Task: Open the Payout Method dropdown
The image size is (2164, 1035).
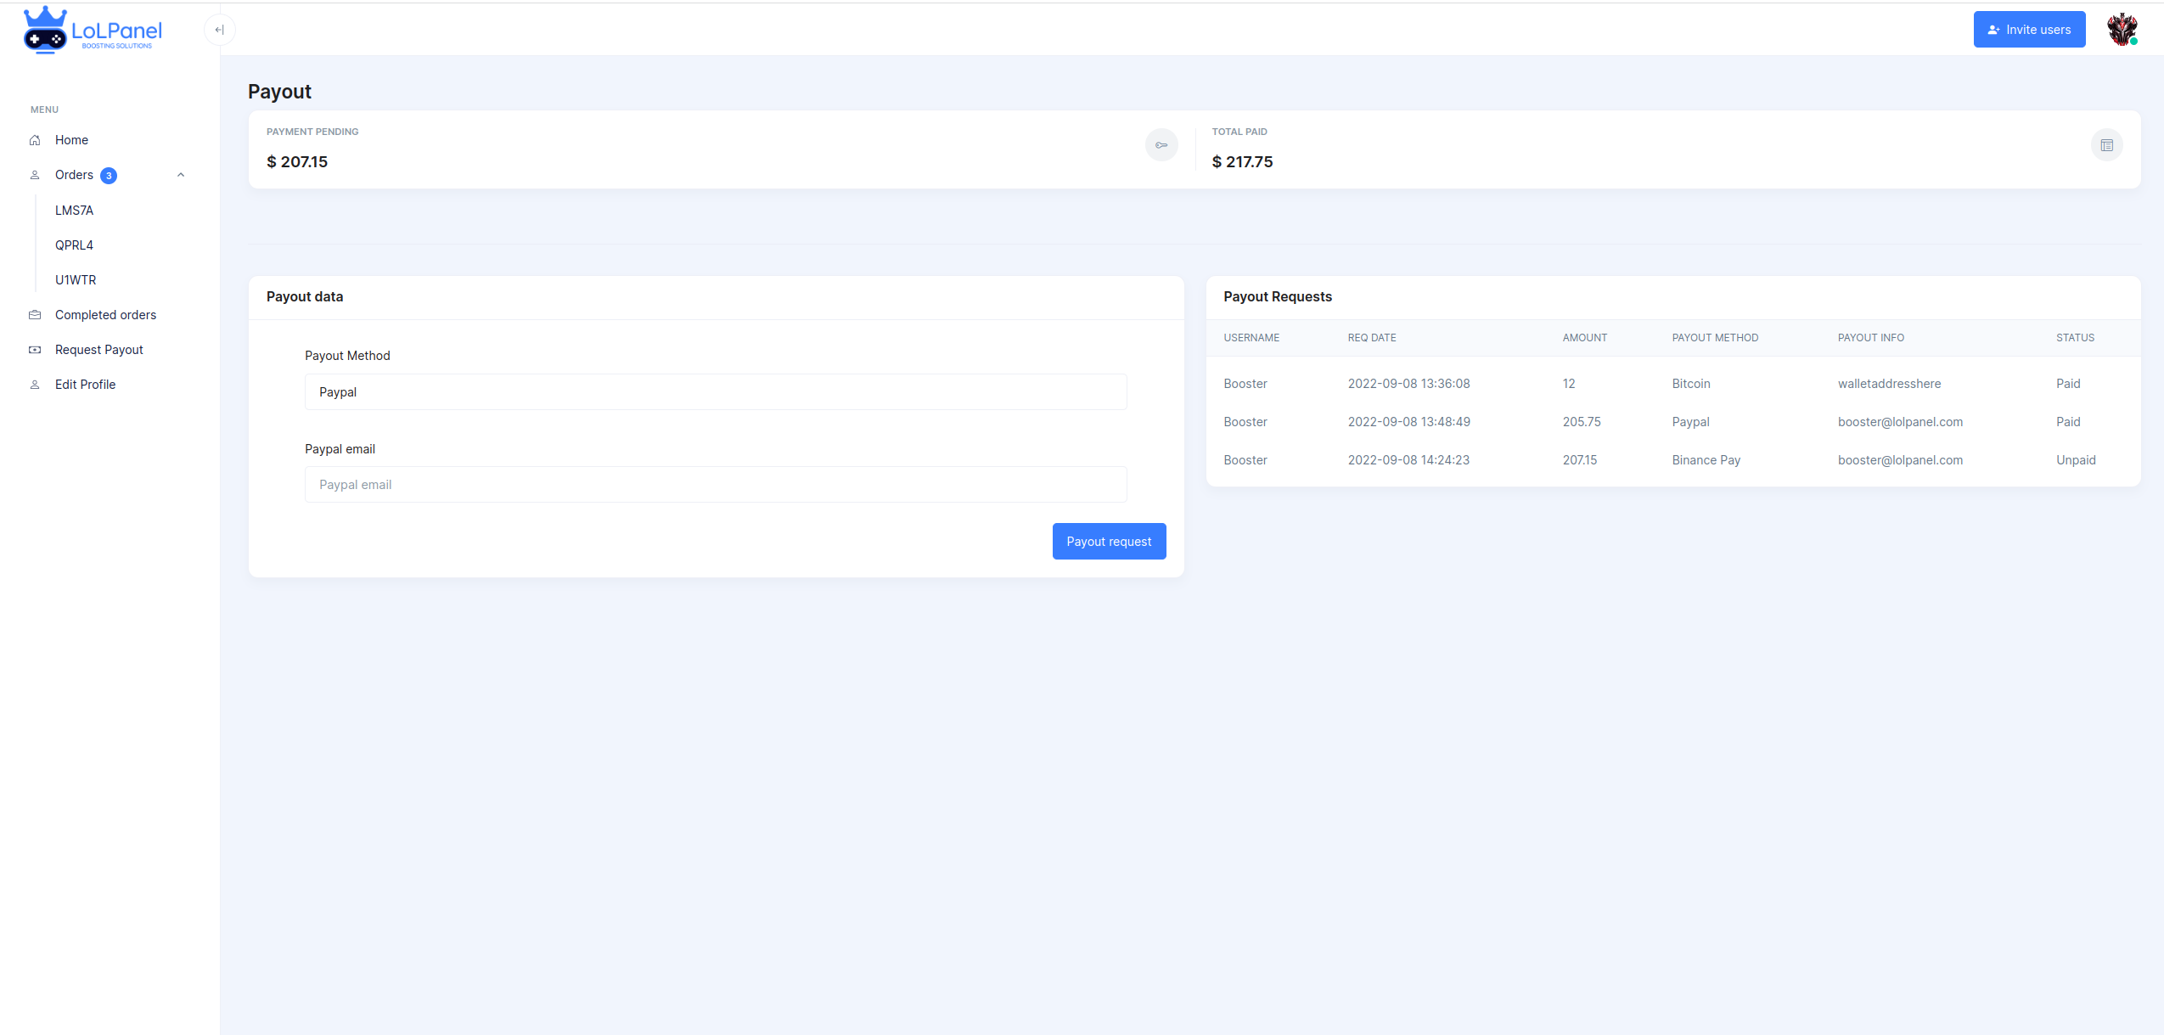Action: coord(715,392)
